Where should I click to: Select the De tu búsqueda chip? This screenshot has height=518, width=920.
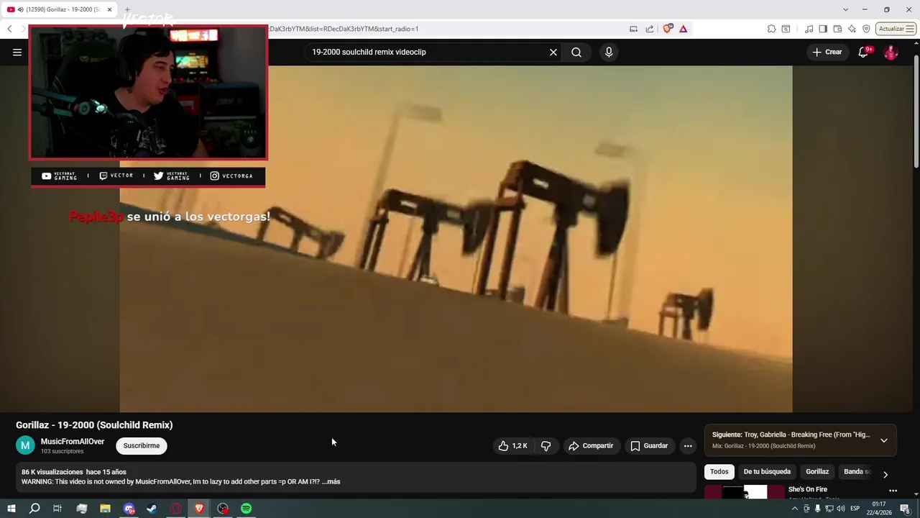click(x=767, y=472)
